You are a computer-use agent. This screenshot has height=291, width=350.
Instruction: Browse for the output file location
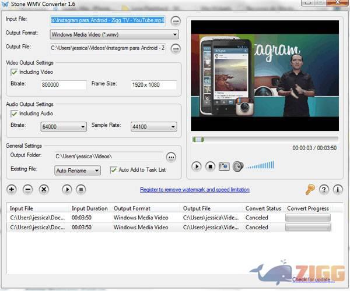click(176, 48)
